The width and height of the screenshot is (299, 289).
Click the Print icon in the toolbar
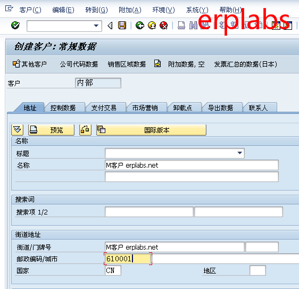(x=181, y=26)
